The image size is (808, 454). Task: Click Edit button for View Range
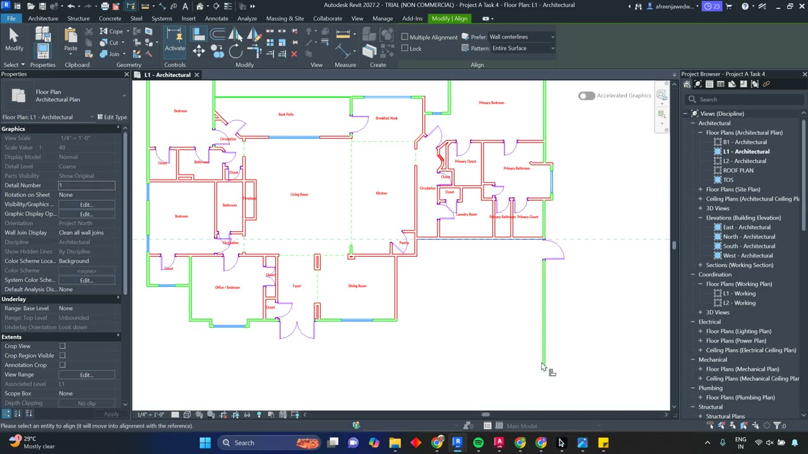[86, 375]
